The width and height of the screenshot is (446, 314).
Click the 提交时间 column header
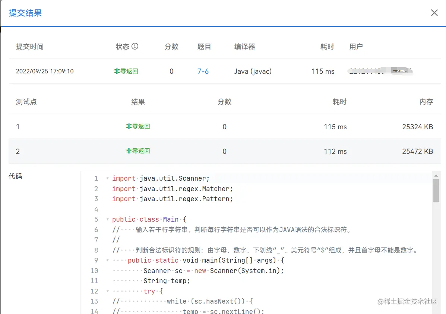[29, 46]
